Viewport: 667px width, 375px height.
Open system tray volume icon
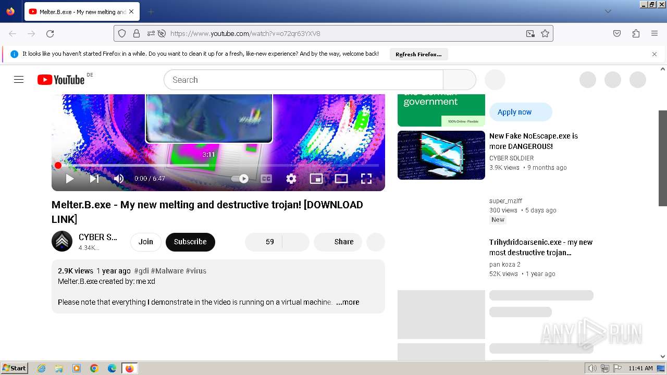click(592, 368)
